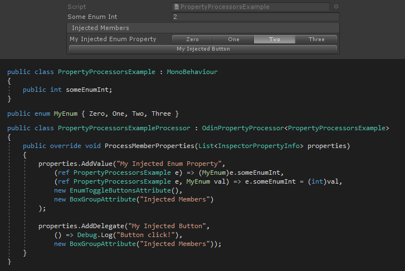
Task: Click the "My Injected Button" string in code
Action: point(167,226)
